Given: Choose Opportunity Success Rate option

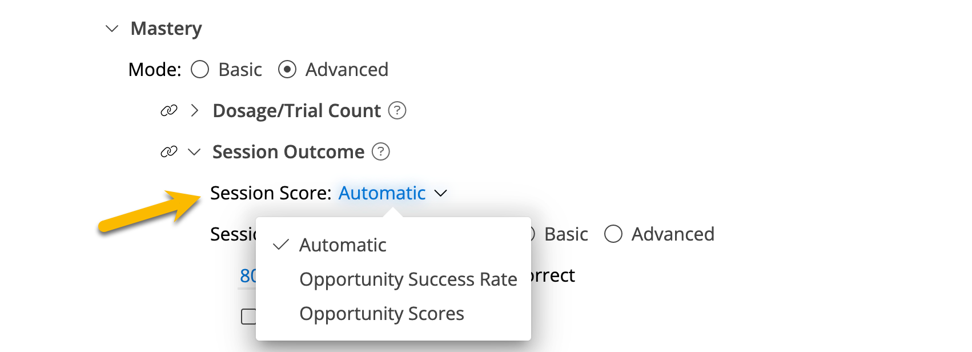Looking at the screenshot, I should (408, 279).
